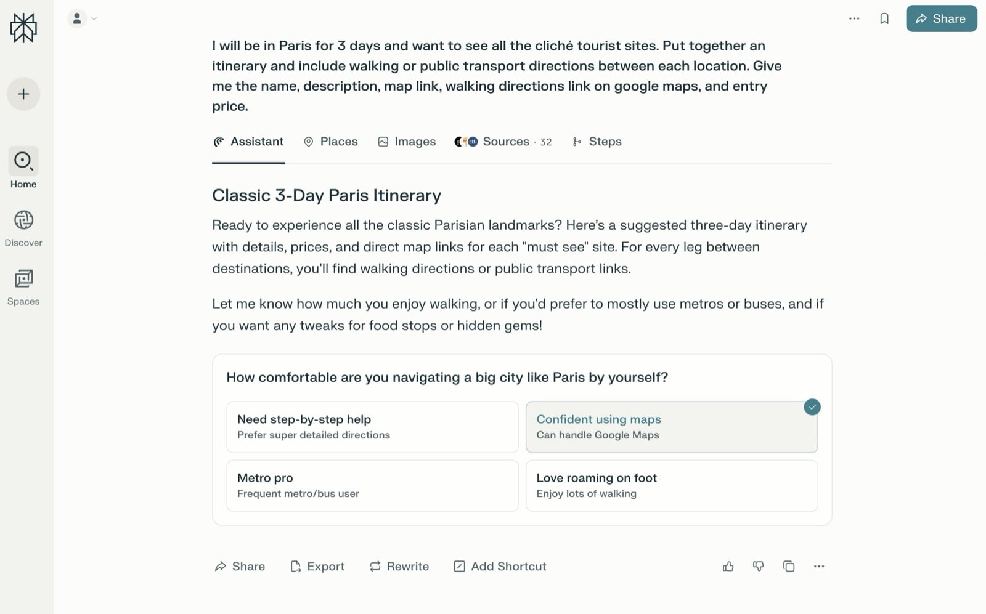Click Rewrite below the answer
The image size is (986, 614).
[x=399, y=567]
